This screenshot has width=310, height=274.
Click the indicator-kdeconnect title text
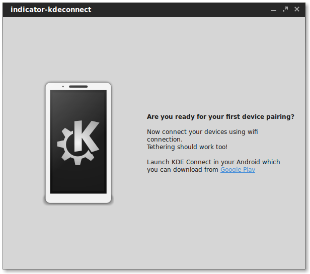click(x=51, y=9)
